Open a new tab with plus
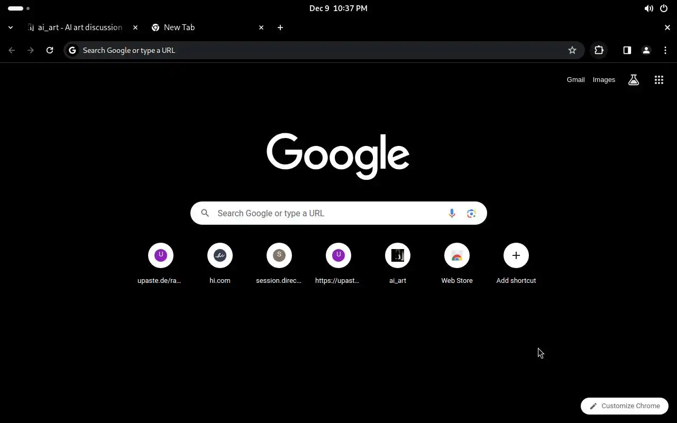This screenshot has width=677, height=423. (x=280, y=27)
